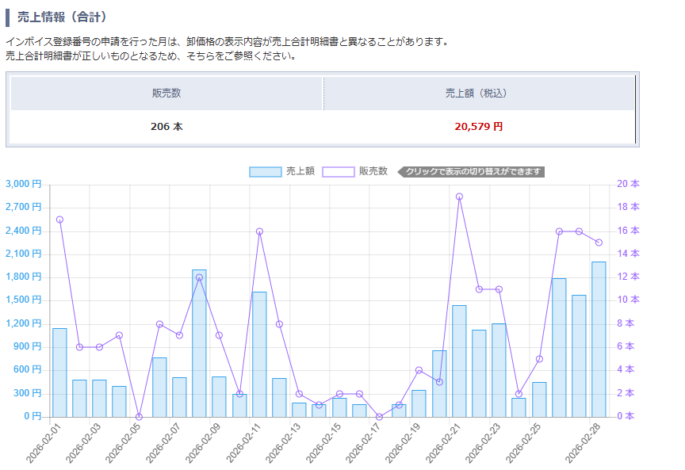Click the tallest bar on 2026-02-28
This screenshot has width=685, height=470.
pos(599,339)
